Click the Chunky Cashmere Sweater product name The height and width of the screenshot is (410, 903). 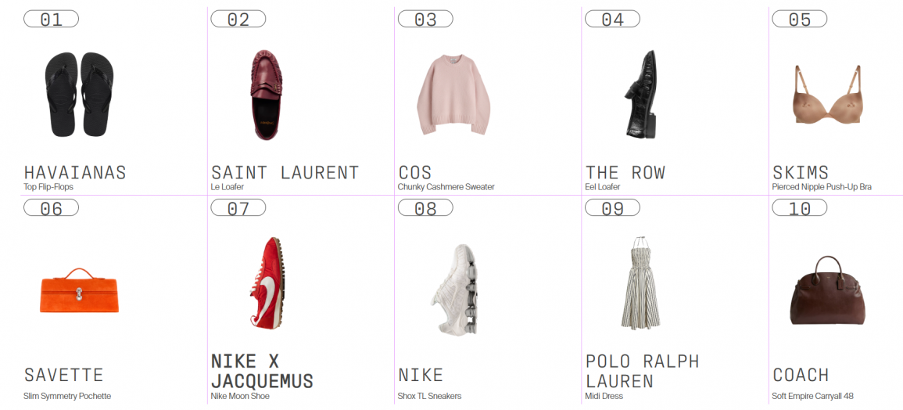(446, 187)
